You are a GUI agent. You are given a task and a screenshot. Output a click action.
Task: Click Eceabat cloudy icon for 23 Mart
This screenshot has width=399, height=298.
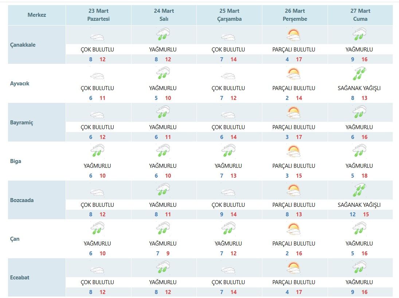coord(97,270)
